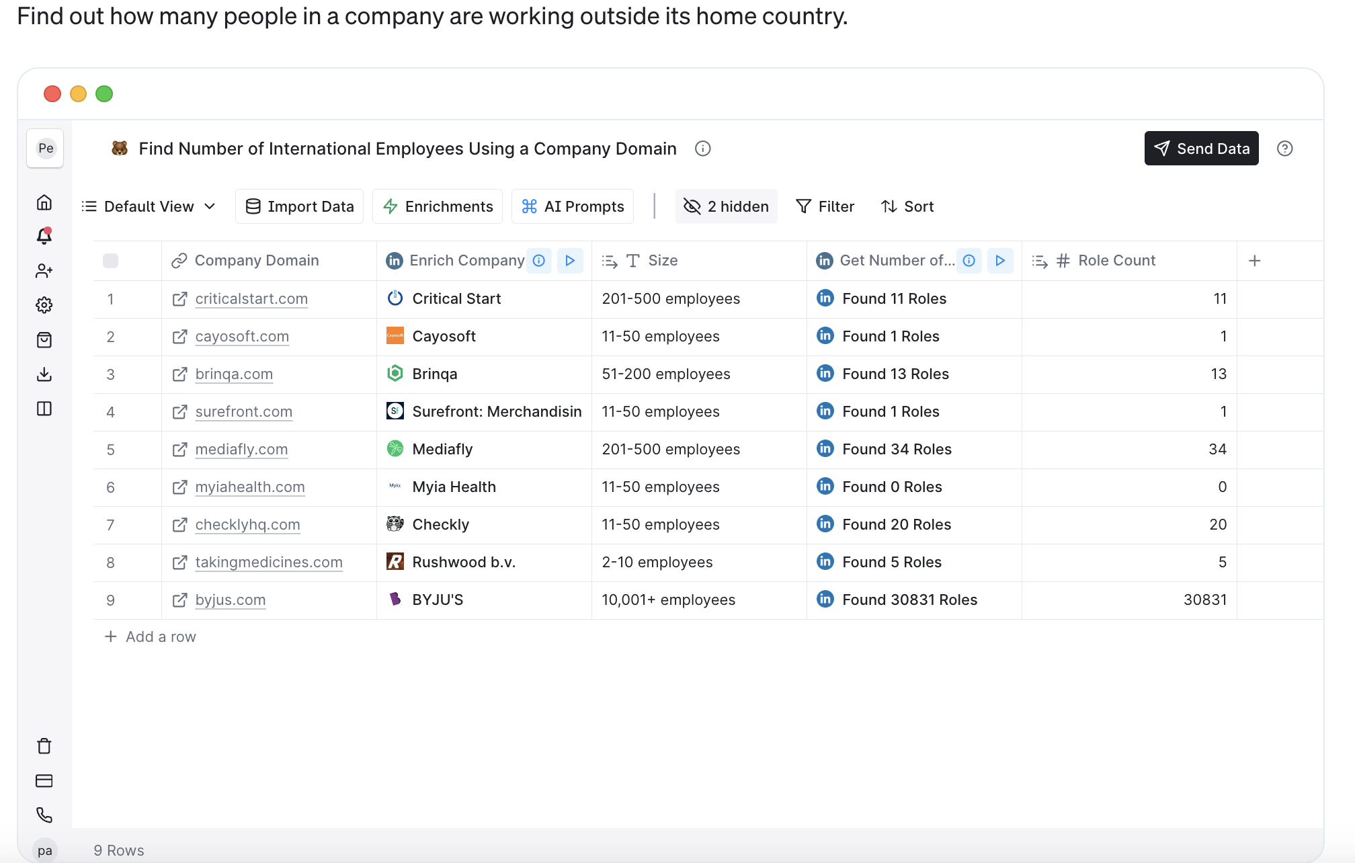Open the myiahealth.com link
The width and height of the screenshot is (1355, 863).
click(250, 487)
